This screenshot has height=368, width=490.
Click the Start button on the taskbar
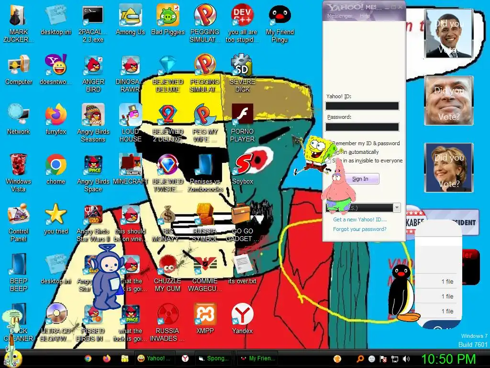click(13, 358)
